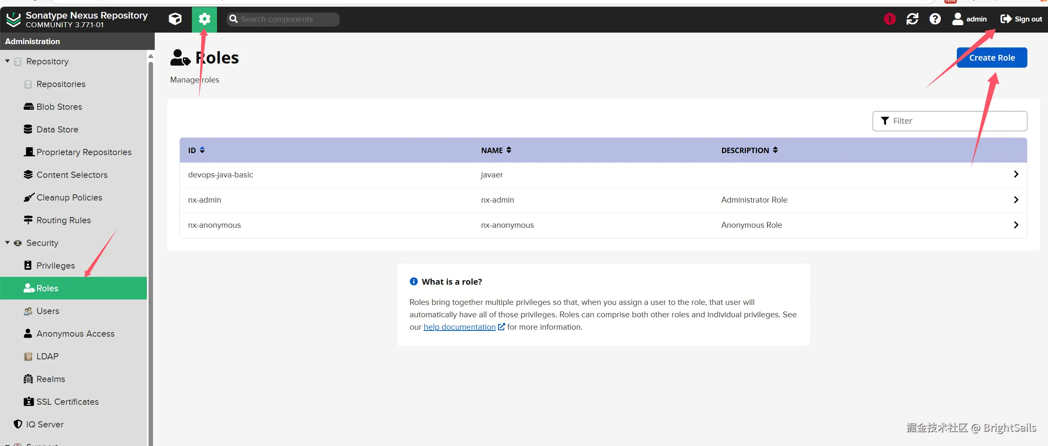Open Blob Stores in sidebar
The width and height of the screenshot is (1048, 446).
tap(59, 107)
